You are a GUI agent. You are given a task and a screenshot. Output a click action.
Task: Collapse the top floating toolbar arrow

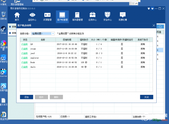click(136, 3)
